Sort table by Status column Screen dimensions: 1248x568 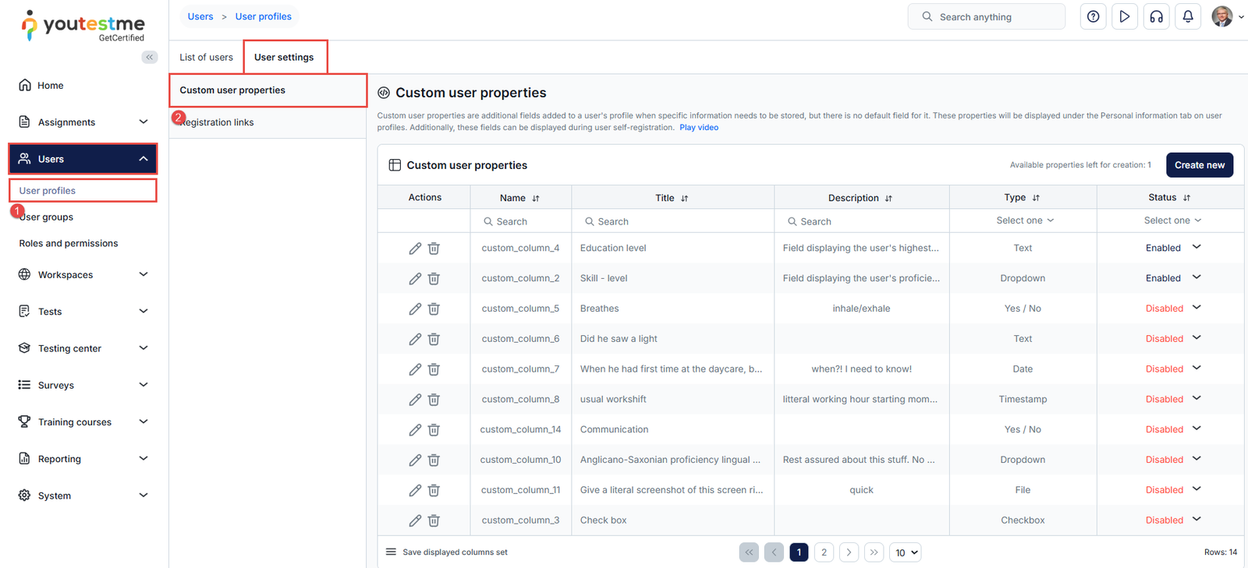[x=1186, y=198]
